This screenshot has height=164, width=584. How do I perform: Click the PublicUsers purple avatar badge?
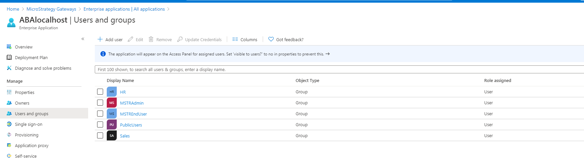pyautogui.click(x=112, y=125)
